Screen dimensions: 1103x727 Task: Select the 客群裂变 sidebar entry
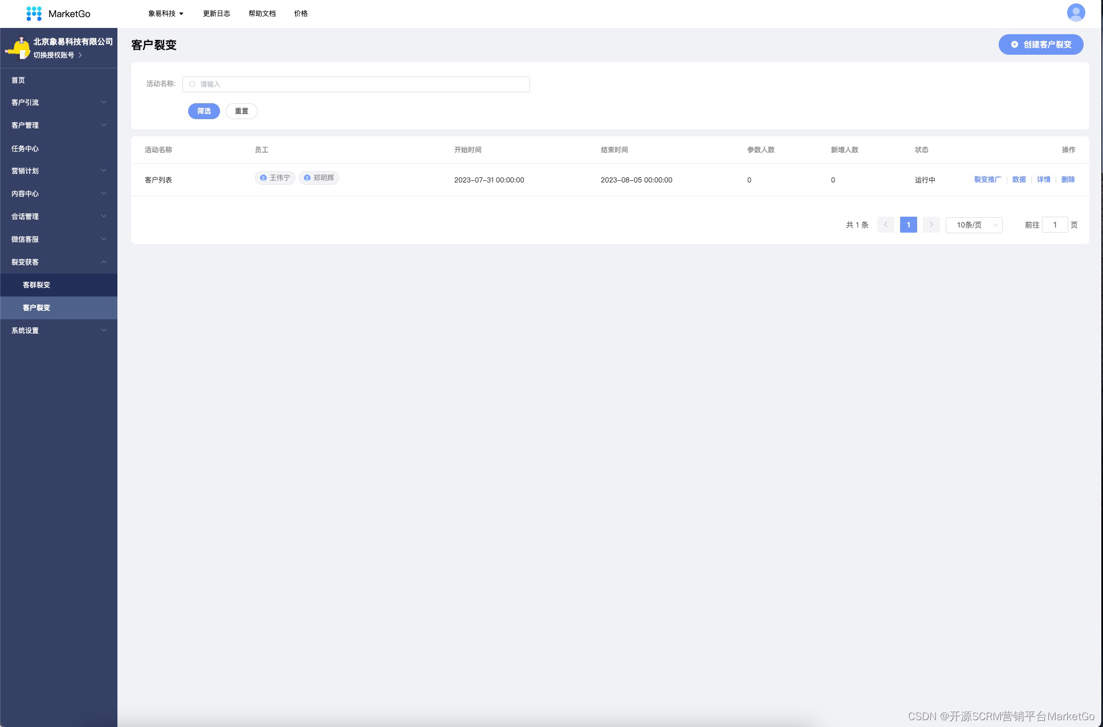pos(35,285)
